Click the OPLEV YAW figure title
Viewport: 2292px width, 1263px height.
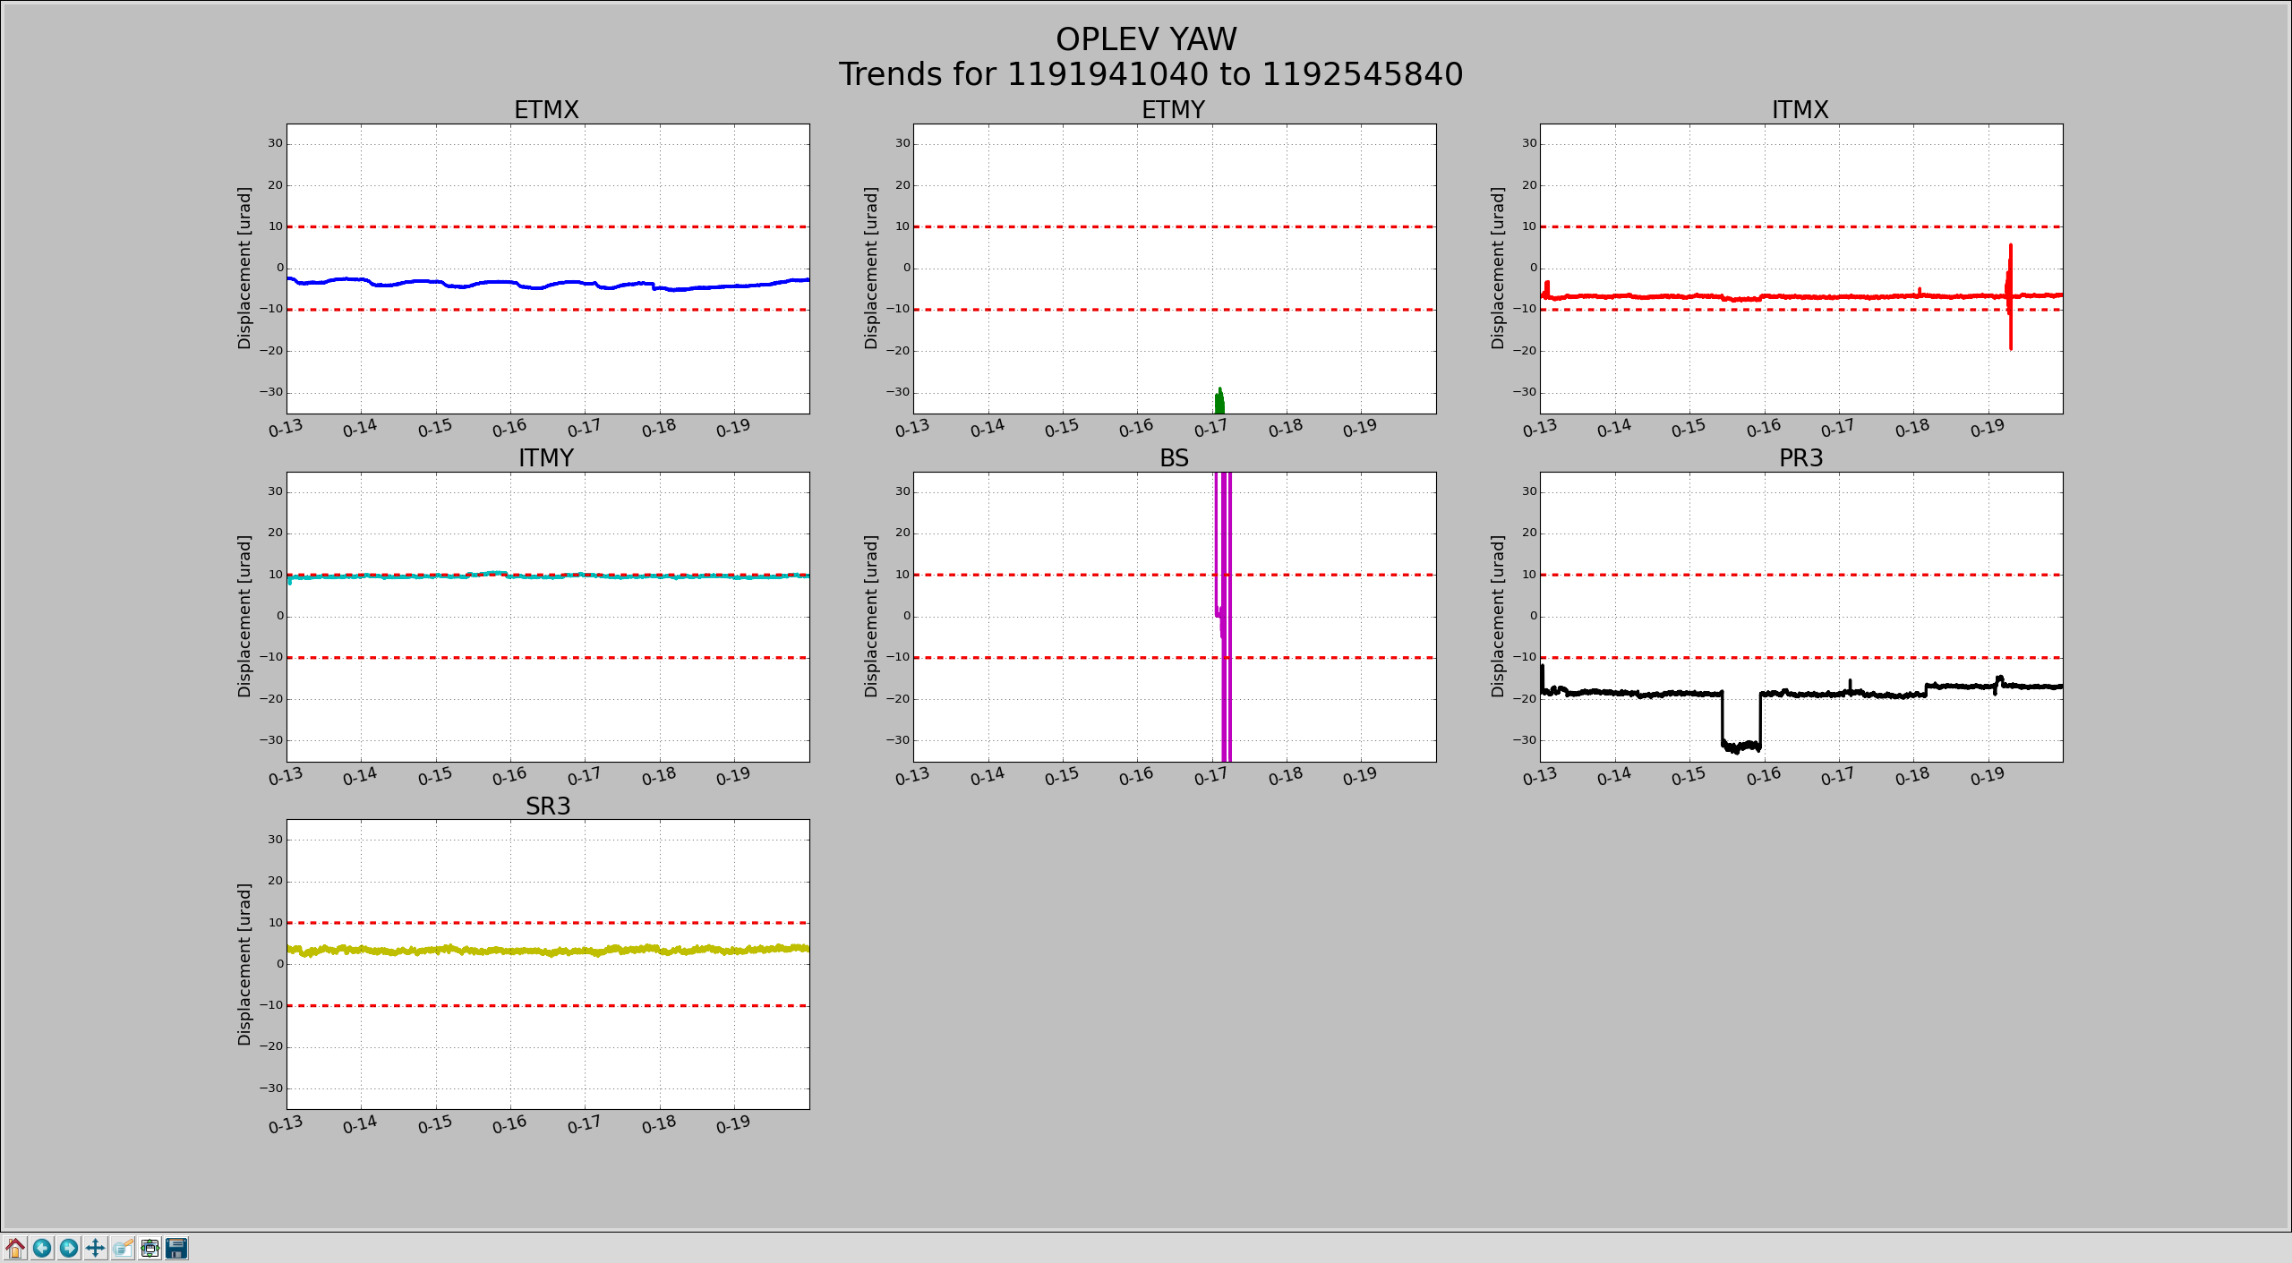tap(1146, 39)
